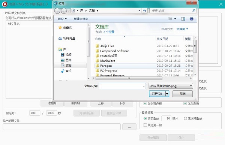Click the loop count 10 field

[x=166, y=118]
